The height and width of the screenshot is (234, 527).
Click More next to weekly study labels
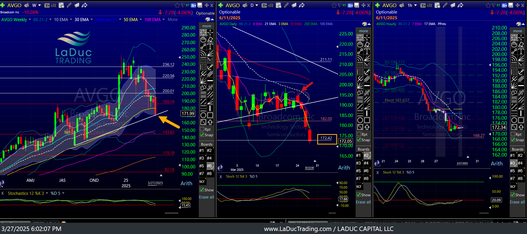coord(173,20)
